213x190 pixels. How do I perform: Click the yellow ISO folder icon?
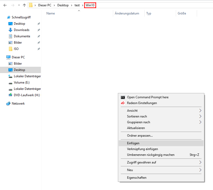click(x=10, y=49)
